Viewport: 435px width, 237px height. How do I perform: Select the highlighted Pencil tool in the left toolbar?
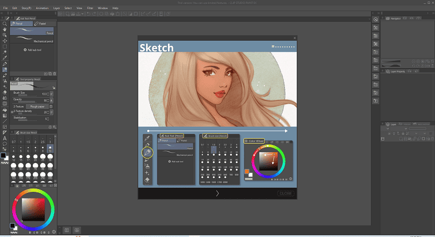coord(4,70)
